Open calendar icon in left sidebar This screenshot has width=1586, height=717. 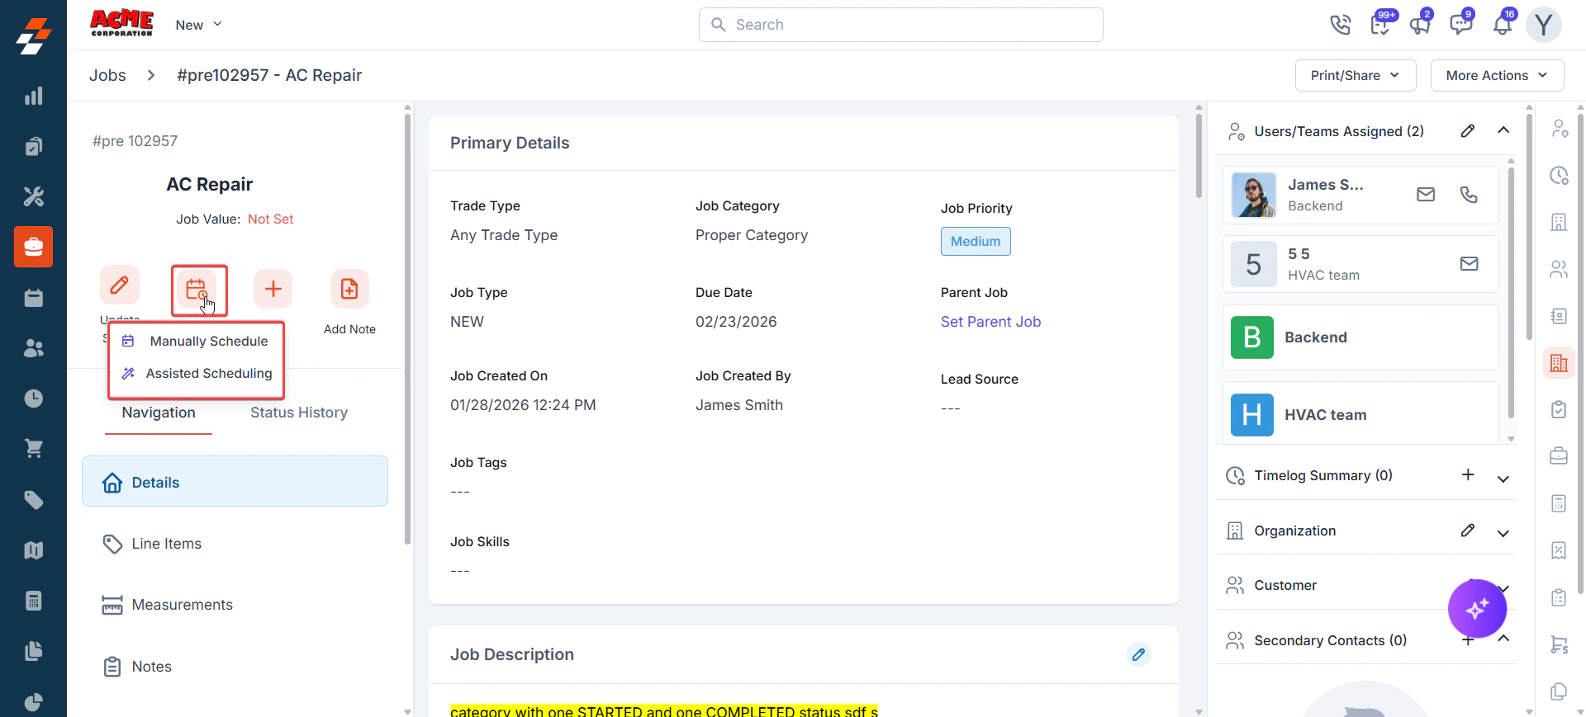click(33, 298)
